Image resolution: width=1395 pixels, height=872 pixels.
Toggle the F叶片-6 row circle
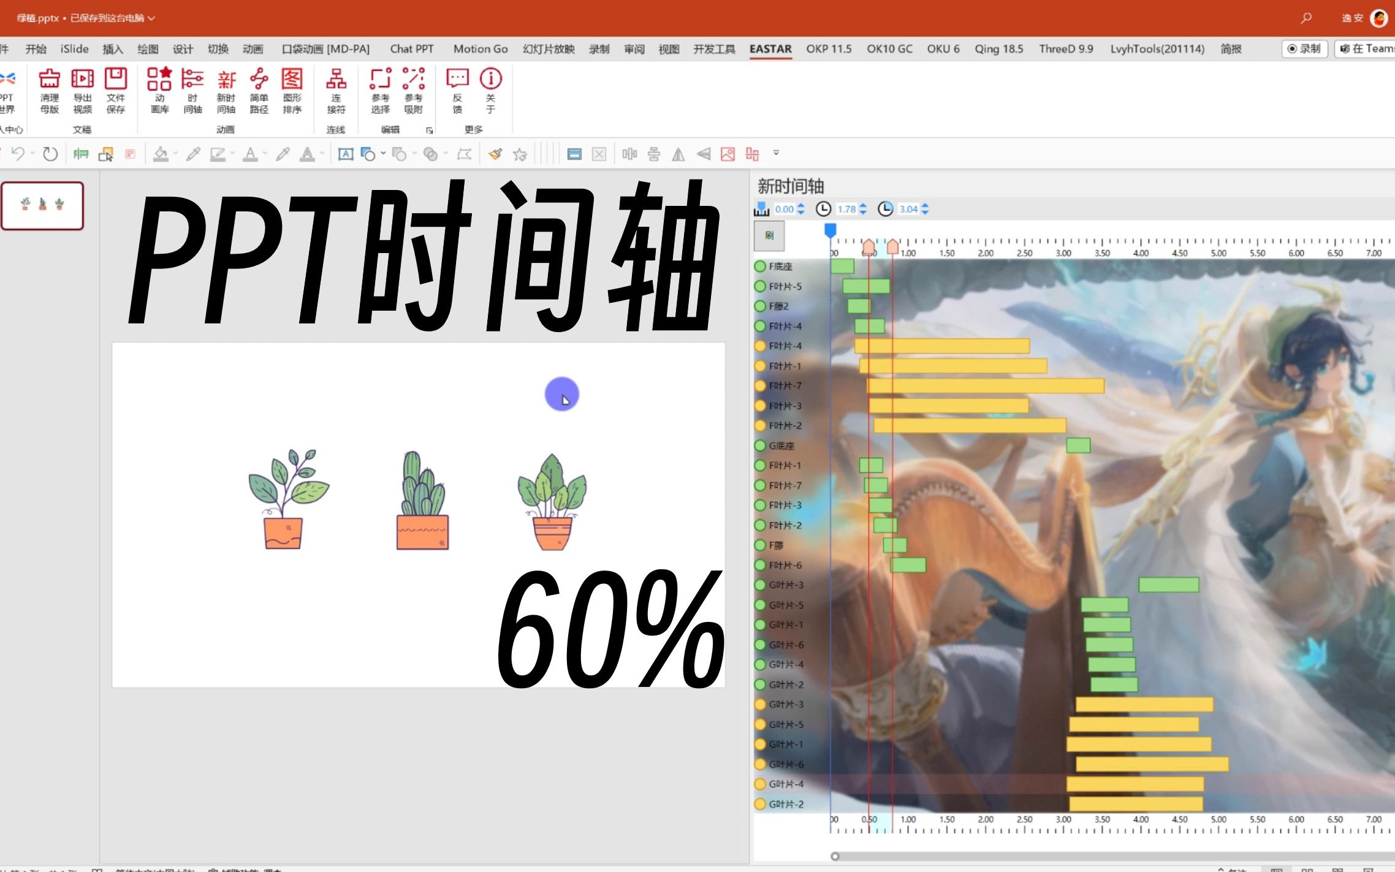tap(760, 565)
